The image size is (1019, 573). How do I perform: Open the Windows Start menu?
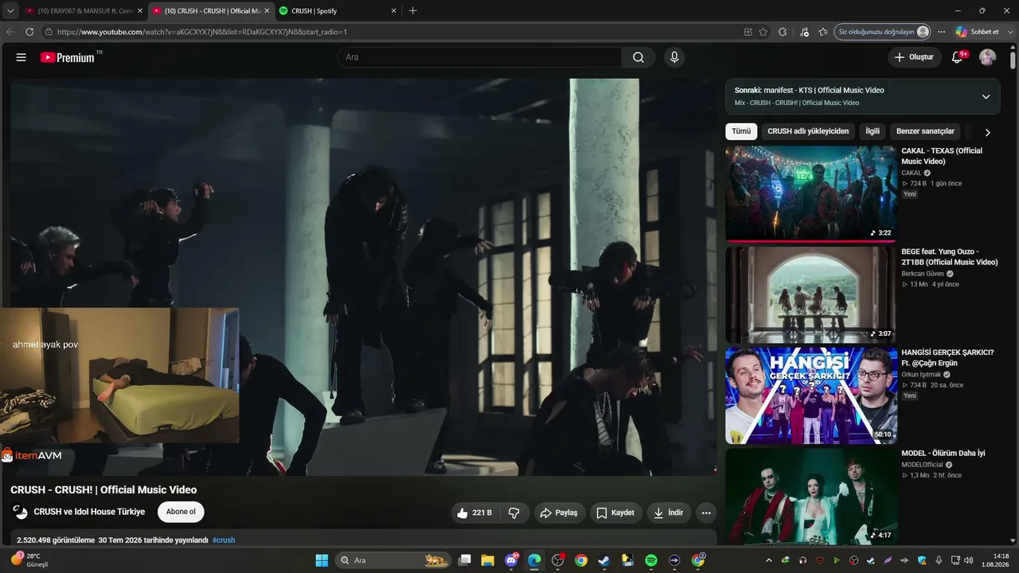click(x=322, y=560)
